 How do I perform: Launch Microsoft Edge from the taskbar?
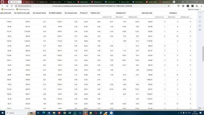click(x=44, y=113)
